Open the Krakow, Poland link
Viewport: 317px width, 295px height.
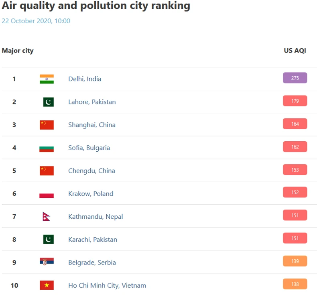pyautogui.click(x=91, y=193)
